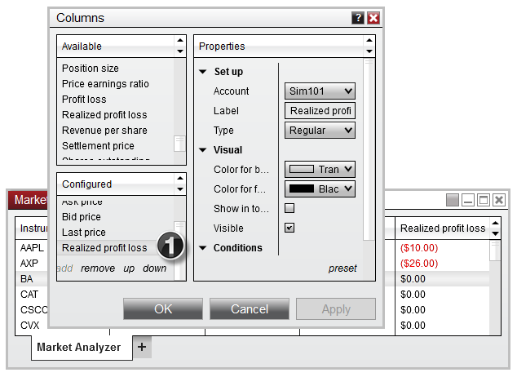Collapse the Set up section
The height and width of the screenshot is (377, 517).
point(203,72)
